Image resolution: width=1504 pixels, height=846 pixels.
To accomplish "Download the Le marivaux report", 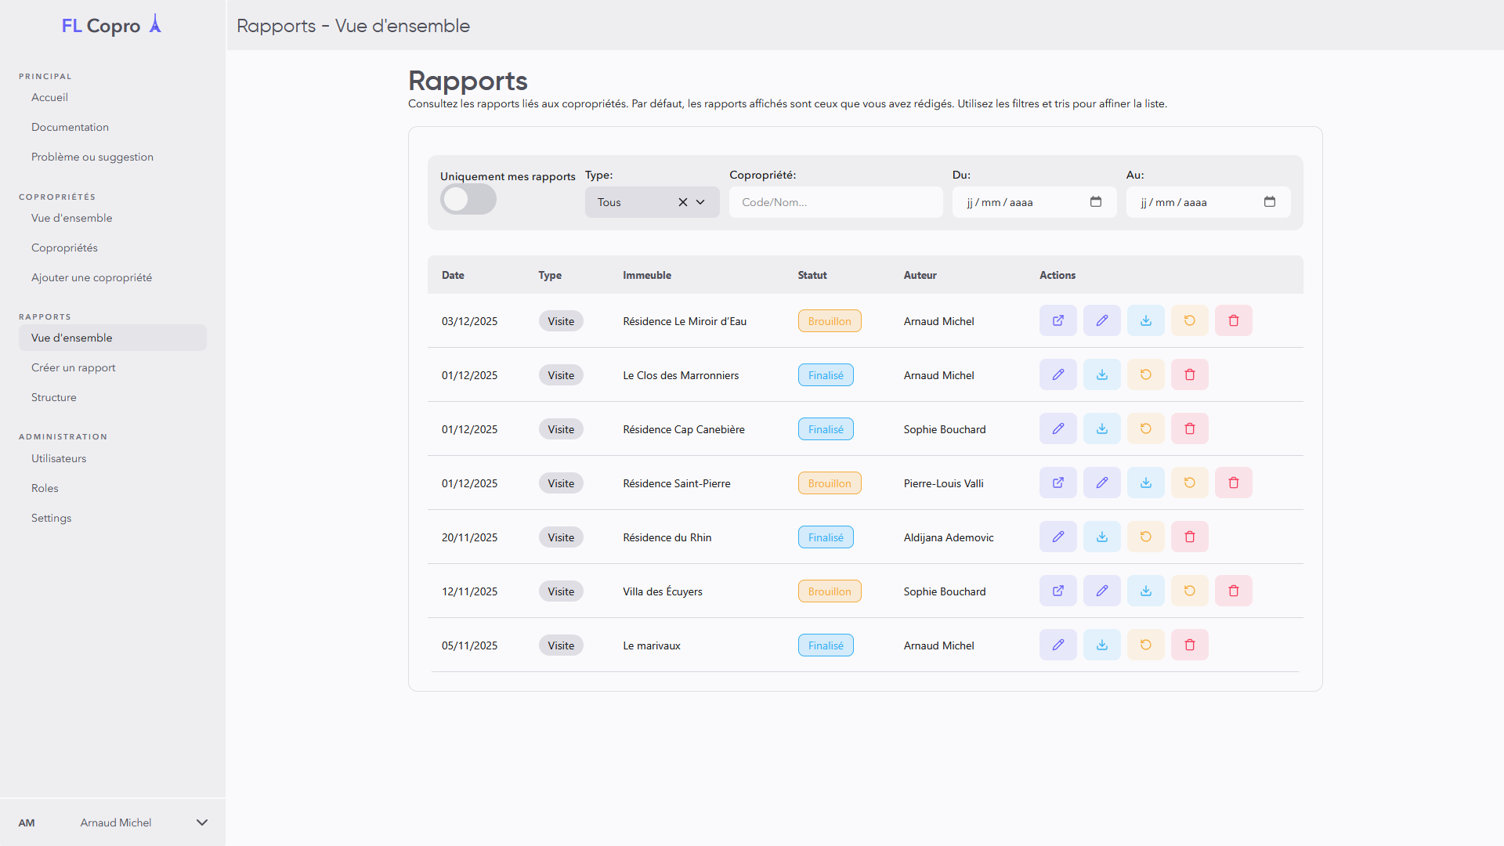I will point(1101,645).
